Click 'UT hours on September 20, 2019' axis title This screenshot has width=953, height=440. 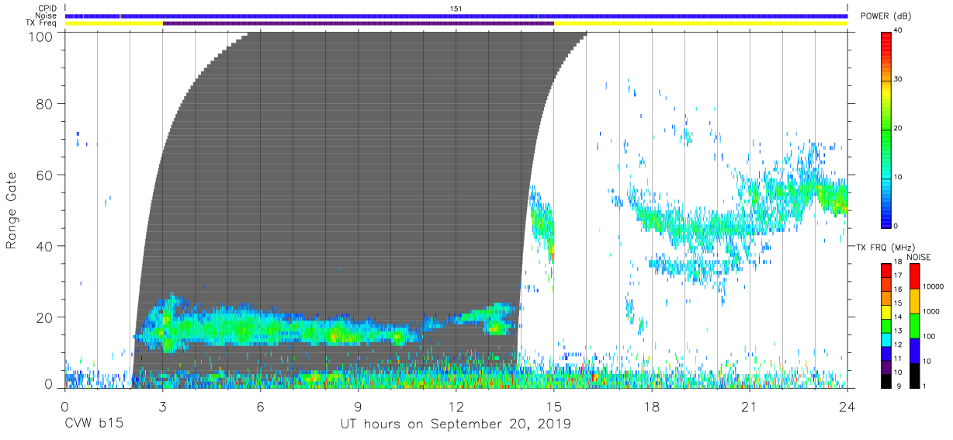(x=456, y=424)
